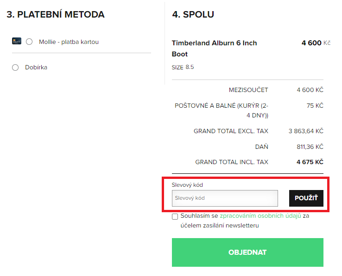Place the order with OBJEDNAT button

coord(247,252)
